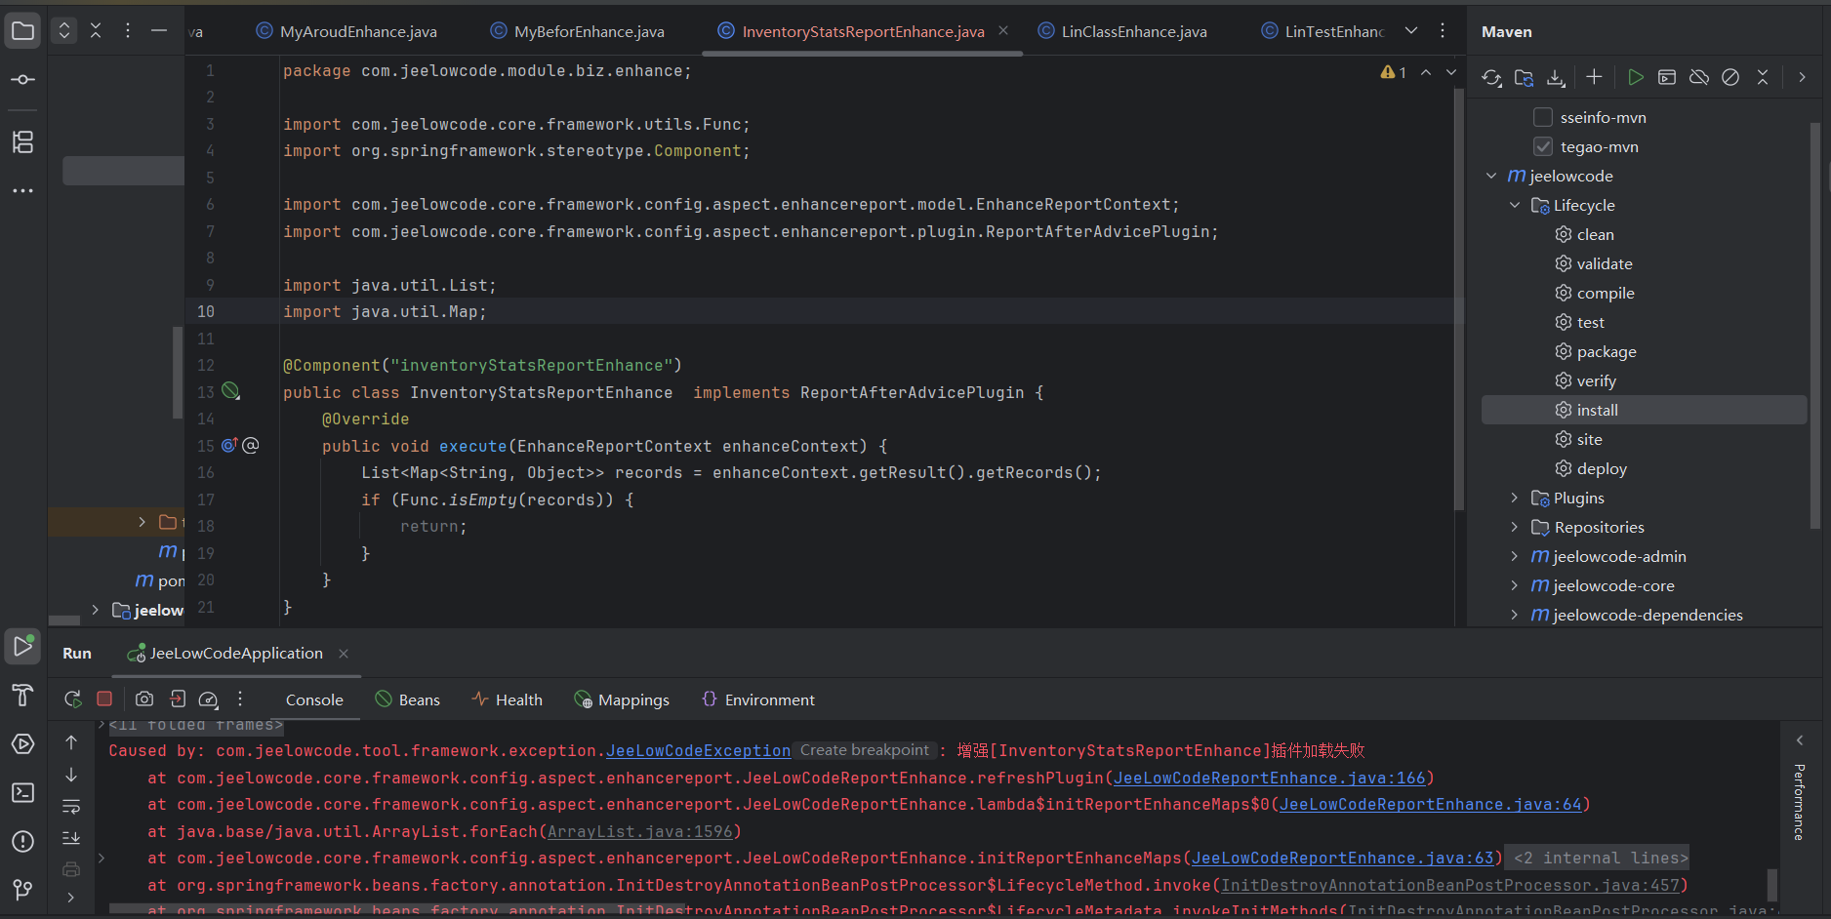Select the install lifecycle goal
The width and height of the screenshot is (1831, 919).
point(1597,410)
